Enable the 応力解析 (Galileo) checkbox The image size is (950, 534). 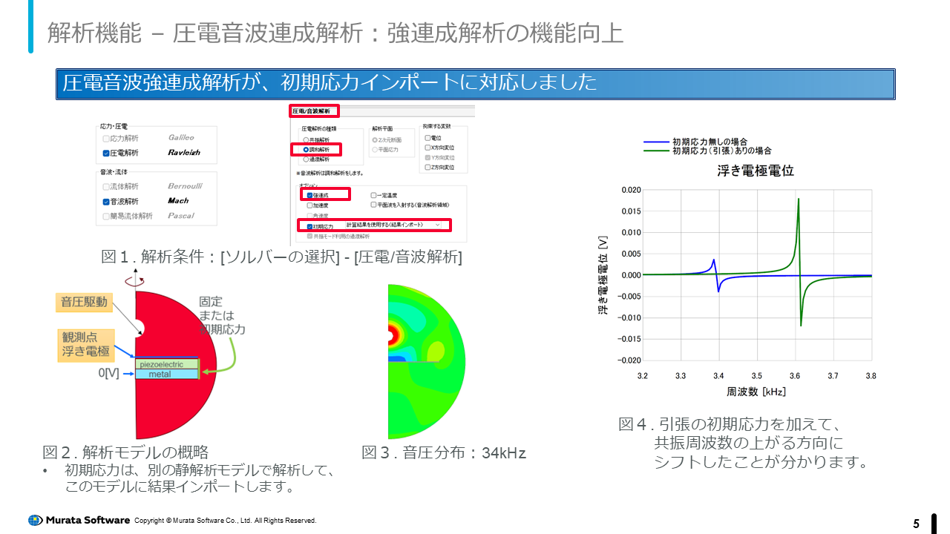click(x=105, y=138)
